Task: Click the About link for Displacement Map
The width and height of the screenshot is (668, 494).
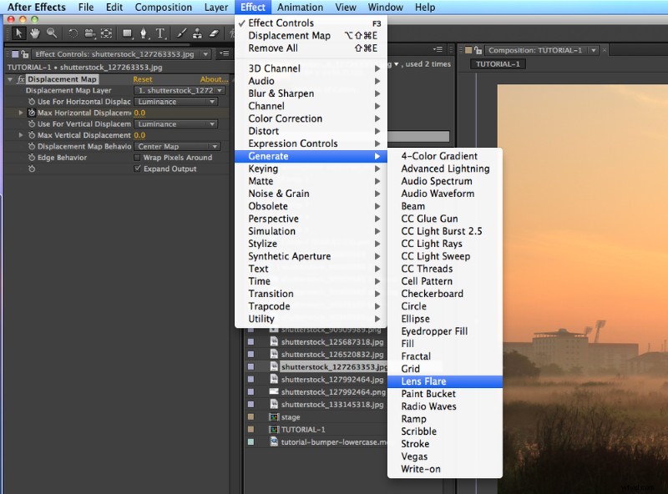Action: 212,79
